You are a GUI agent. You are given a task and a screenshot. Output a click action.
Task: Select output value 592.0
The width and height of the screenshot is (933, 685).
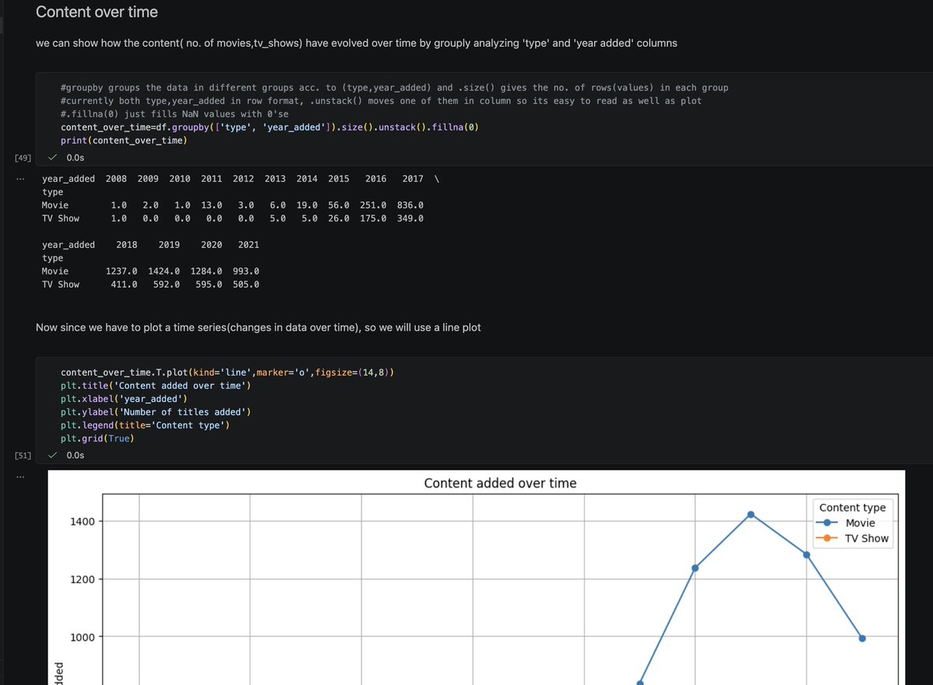point(166,285)
